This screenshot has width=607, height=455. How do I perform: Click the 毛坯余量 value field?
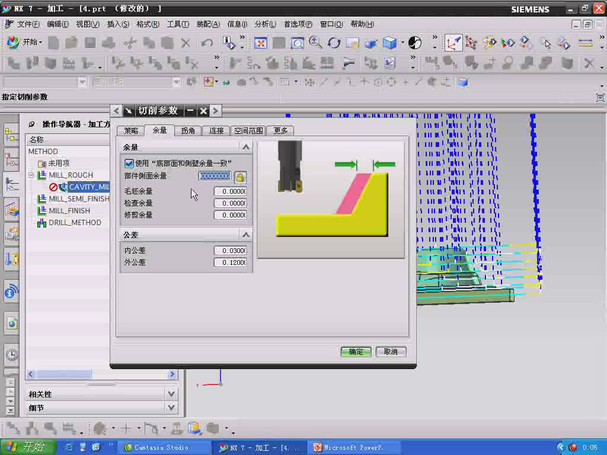pos(231,191)
